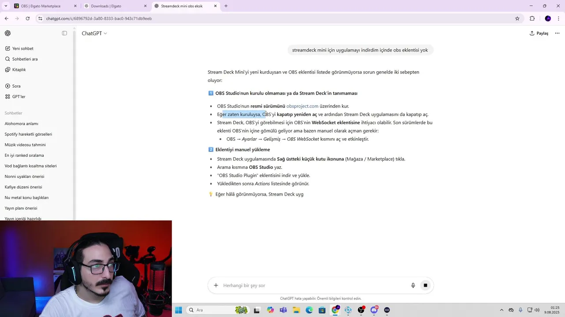Reload the current page
The image size is (565, 317).
coord(28,18)
